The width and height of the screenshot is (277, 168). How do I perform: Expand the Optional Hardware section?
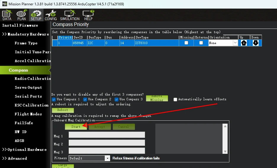(x=24, y=150)
